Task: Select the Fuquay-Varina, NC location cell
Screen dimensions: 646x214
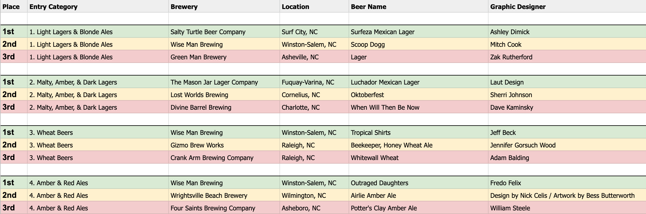Action: click(x=314, y=82)
